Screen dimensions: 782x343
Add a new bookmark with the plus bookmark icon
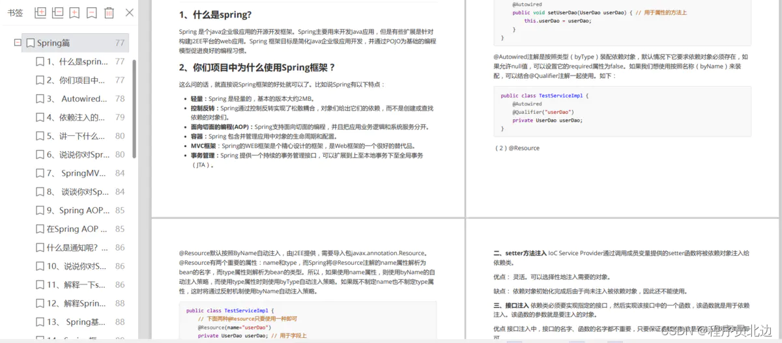tap(75, 12)
